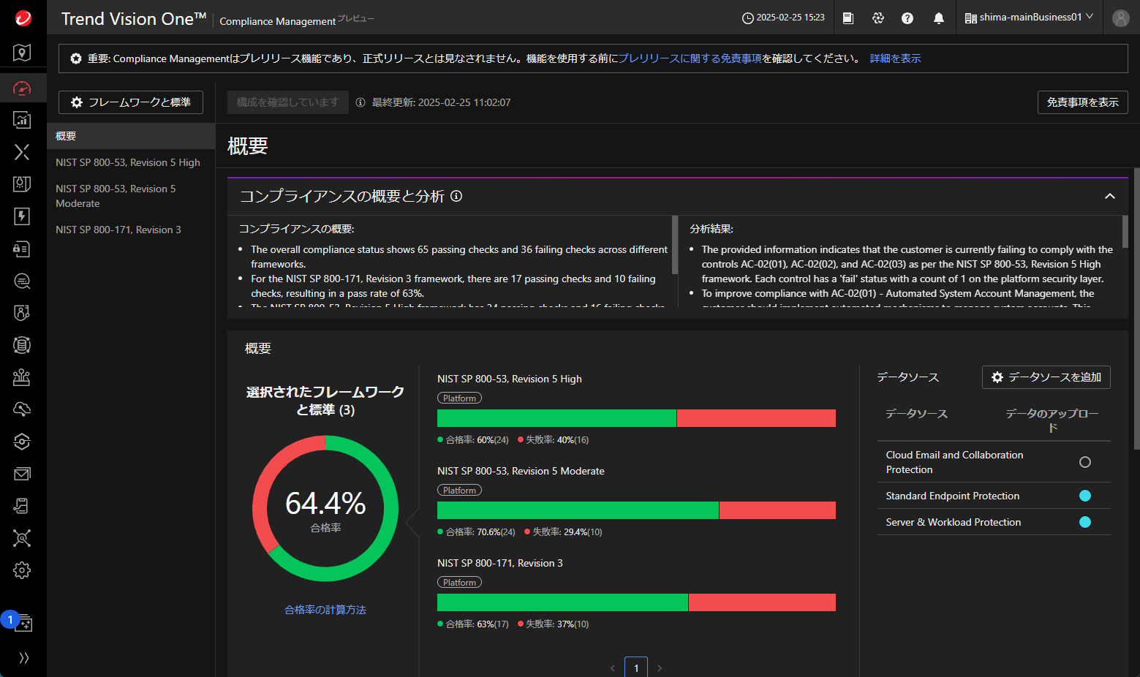Open the database stack sidebar icon

[22, 345]
